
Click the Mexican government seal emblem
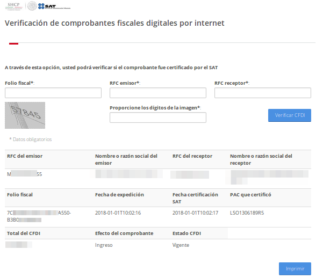click(32, 6)
